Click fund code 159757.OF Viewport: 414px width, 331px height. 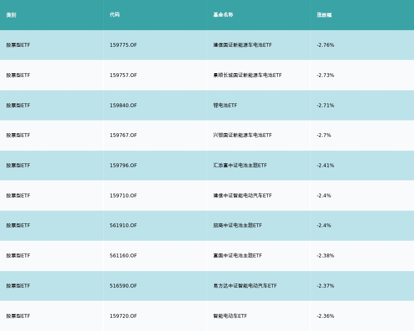click(123, 75)
